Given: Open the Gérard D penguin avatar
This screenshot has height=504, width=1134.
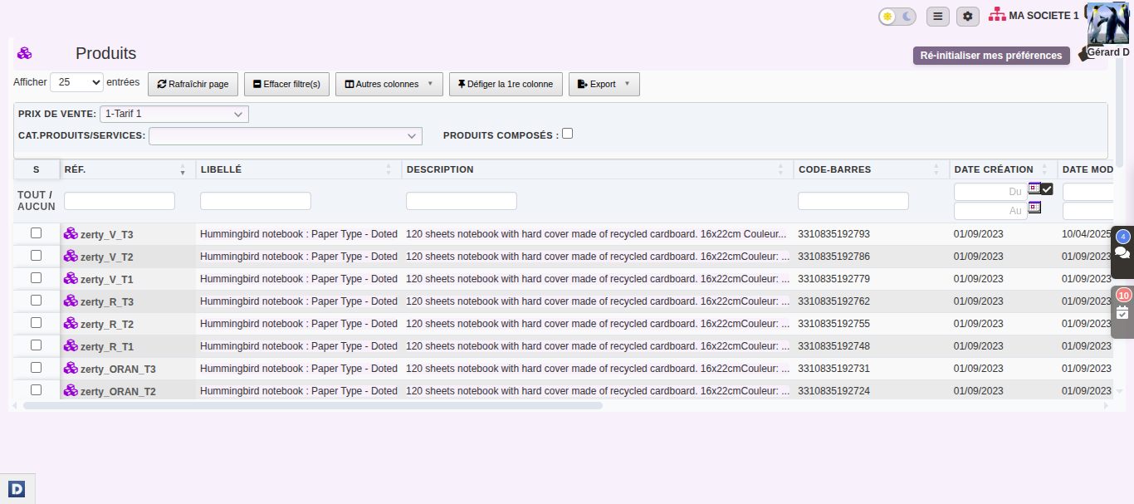Looking at the screenshot, I should tap(1107, 23).
